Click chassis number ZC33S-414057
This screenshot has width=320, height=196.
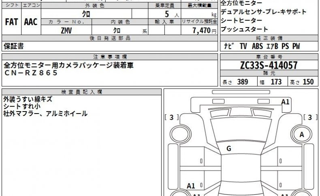coord(269,65)
